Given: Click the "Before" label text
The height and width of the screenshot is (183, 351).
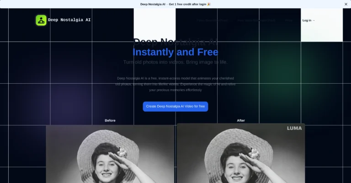Looking at the screenshot, I should click(110, 120).
